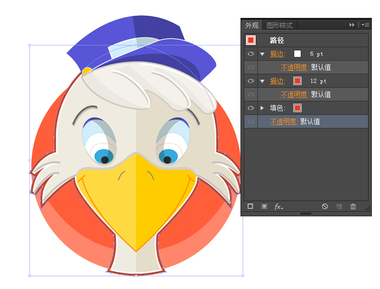Viewport: 380px width, 289px height.
Task: Add new stroke icon at panel bottom
Action: pyautogui.click(x=250, y=207)
